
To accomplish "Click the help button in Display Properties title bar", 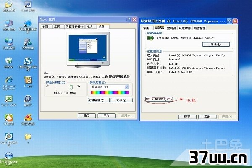I will 129,20.
